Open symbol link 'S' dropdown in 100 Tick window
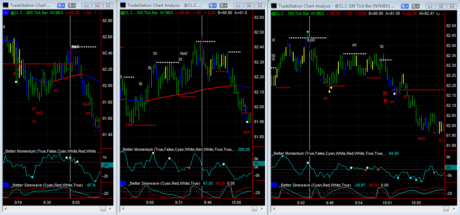460x215 pixels. coord(404,6)
